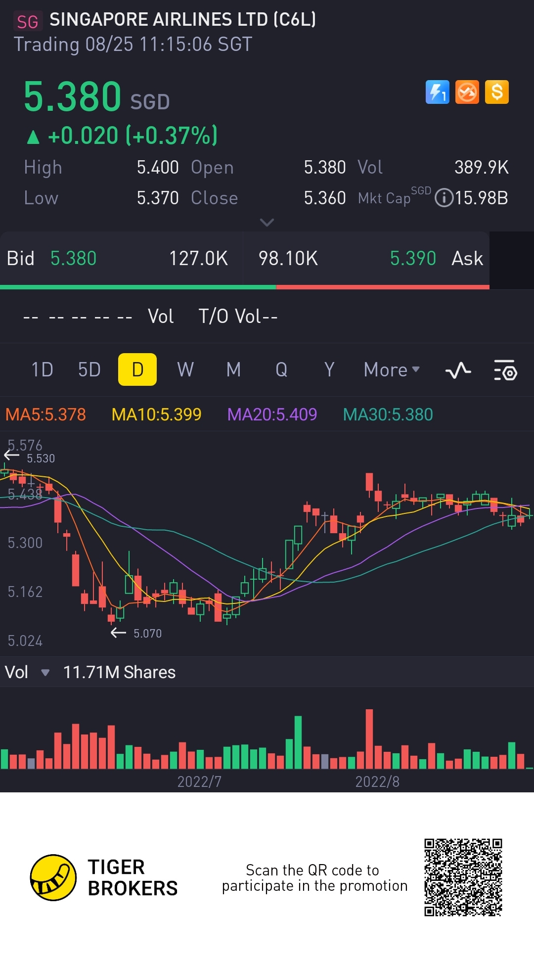Screen dimensions: 534x963
Task: Tap the T/O Vol label
Action: pyautogui.click(x=238, y=317)
